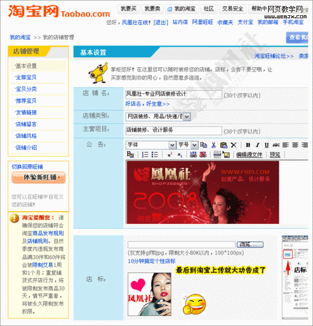This screenshot has width=313, height=326.
Task: Open the 好店名，好生意>> link
Action: pyautogui.click(x=148, y=103)
